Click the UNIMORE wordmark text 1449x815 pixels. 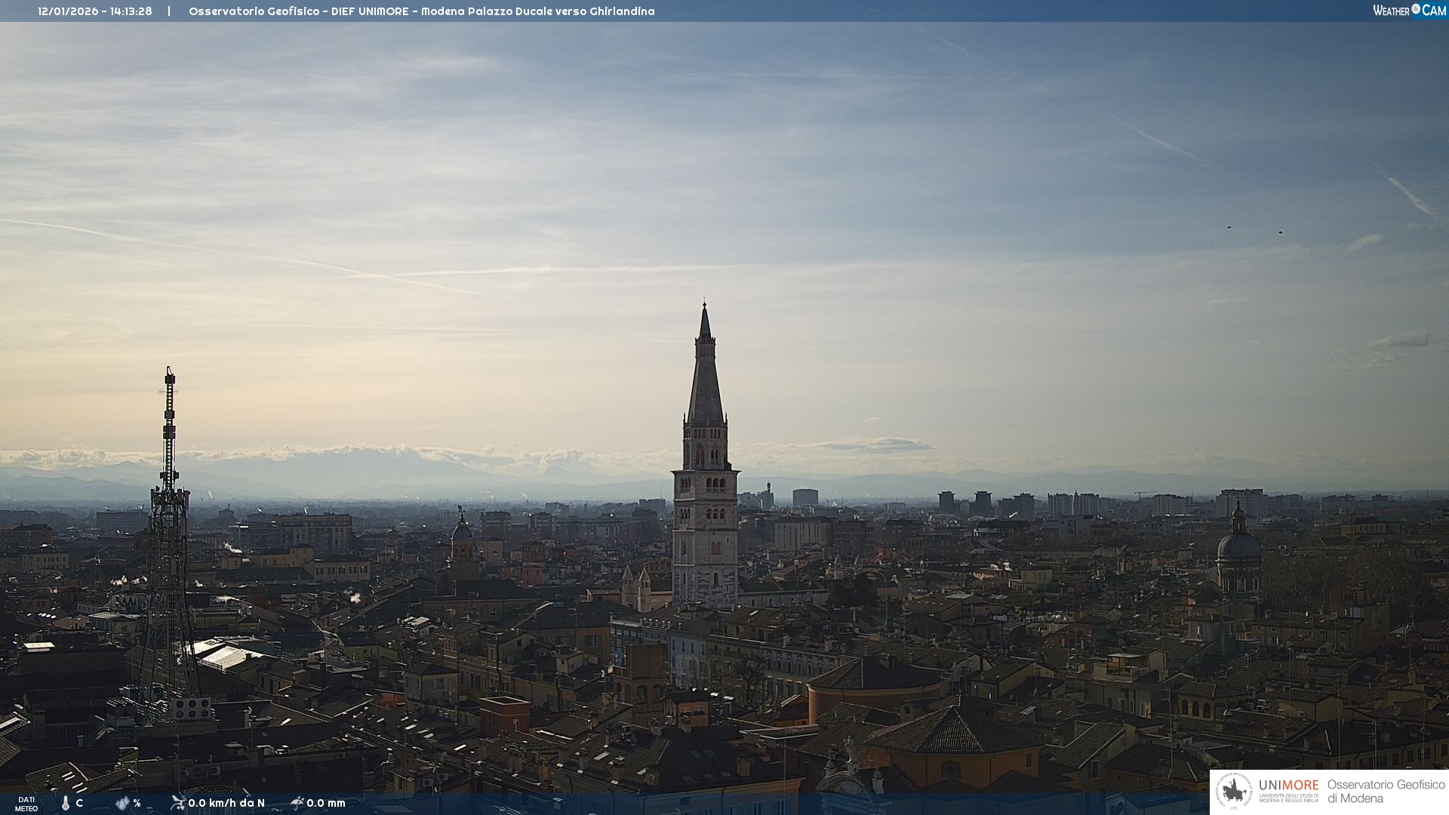coord(1288,785)
